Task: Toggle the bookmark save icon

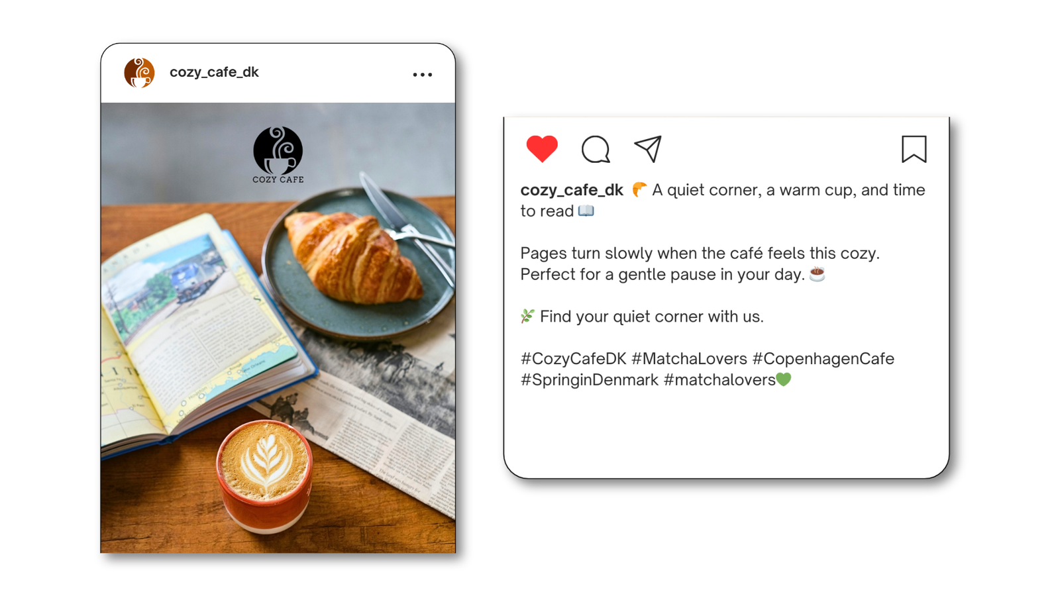Action: pos(914,149)
